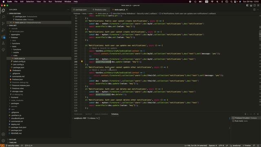Screen dimensions: 261x147
Task: Open the Extensions view with update badge
Action: (x=3, y=37)
